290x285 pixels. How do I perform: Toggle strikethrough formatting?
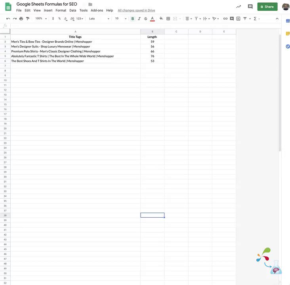tap(146, 19)
